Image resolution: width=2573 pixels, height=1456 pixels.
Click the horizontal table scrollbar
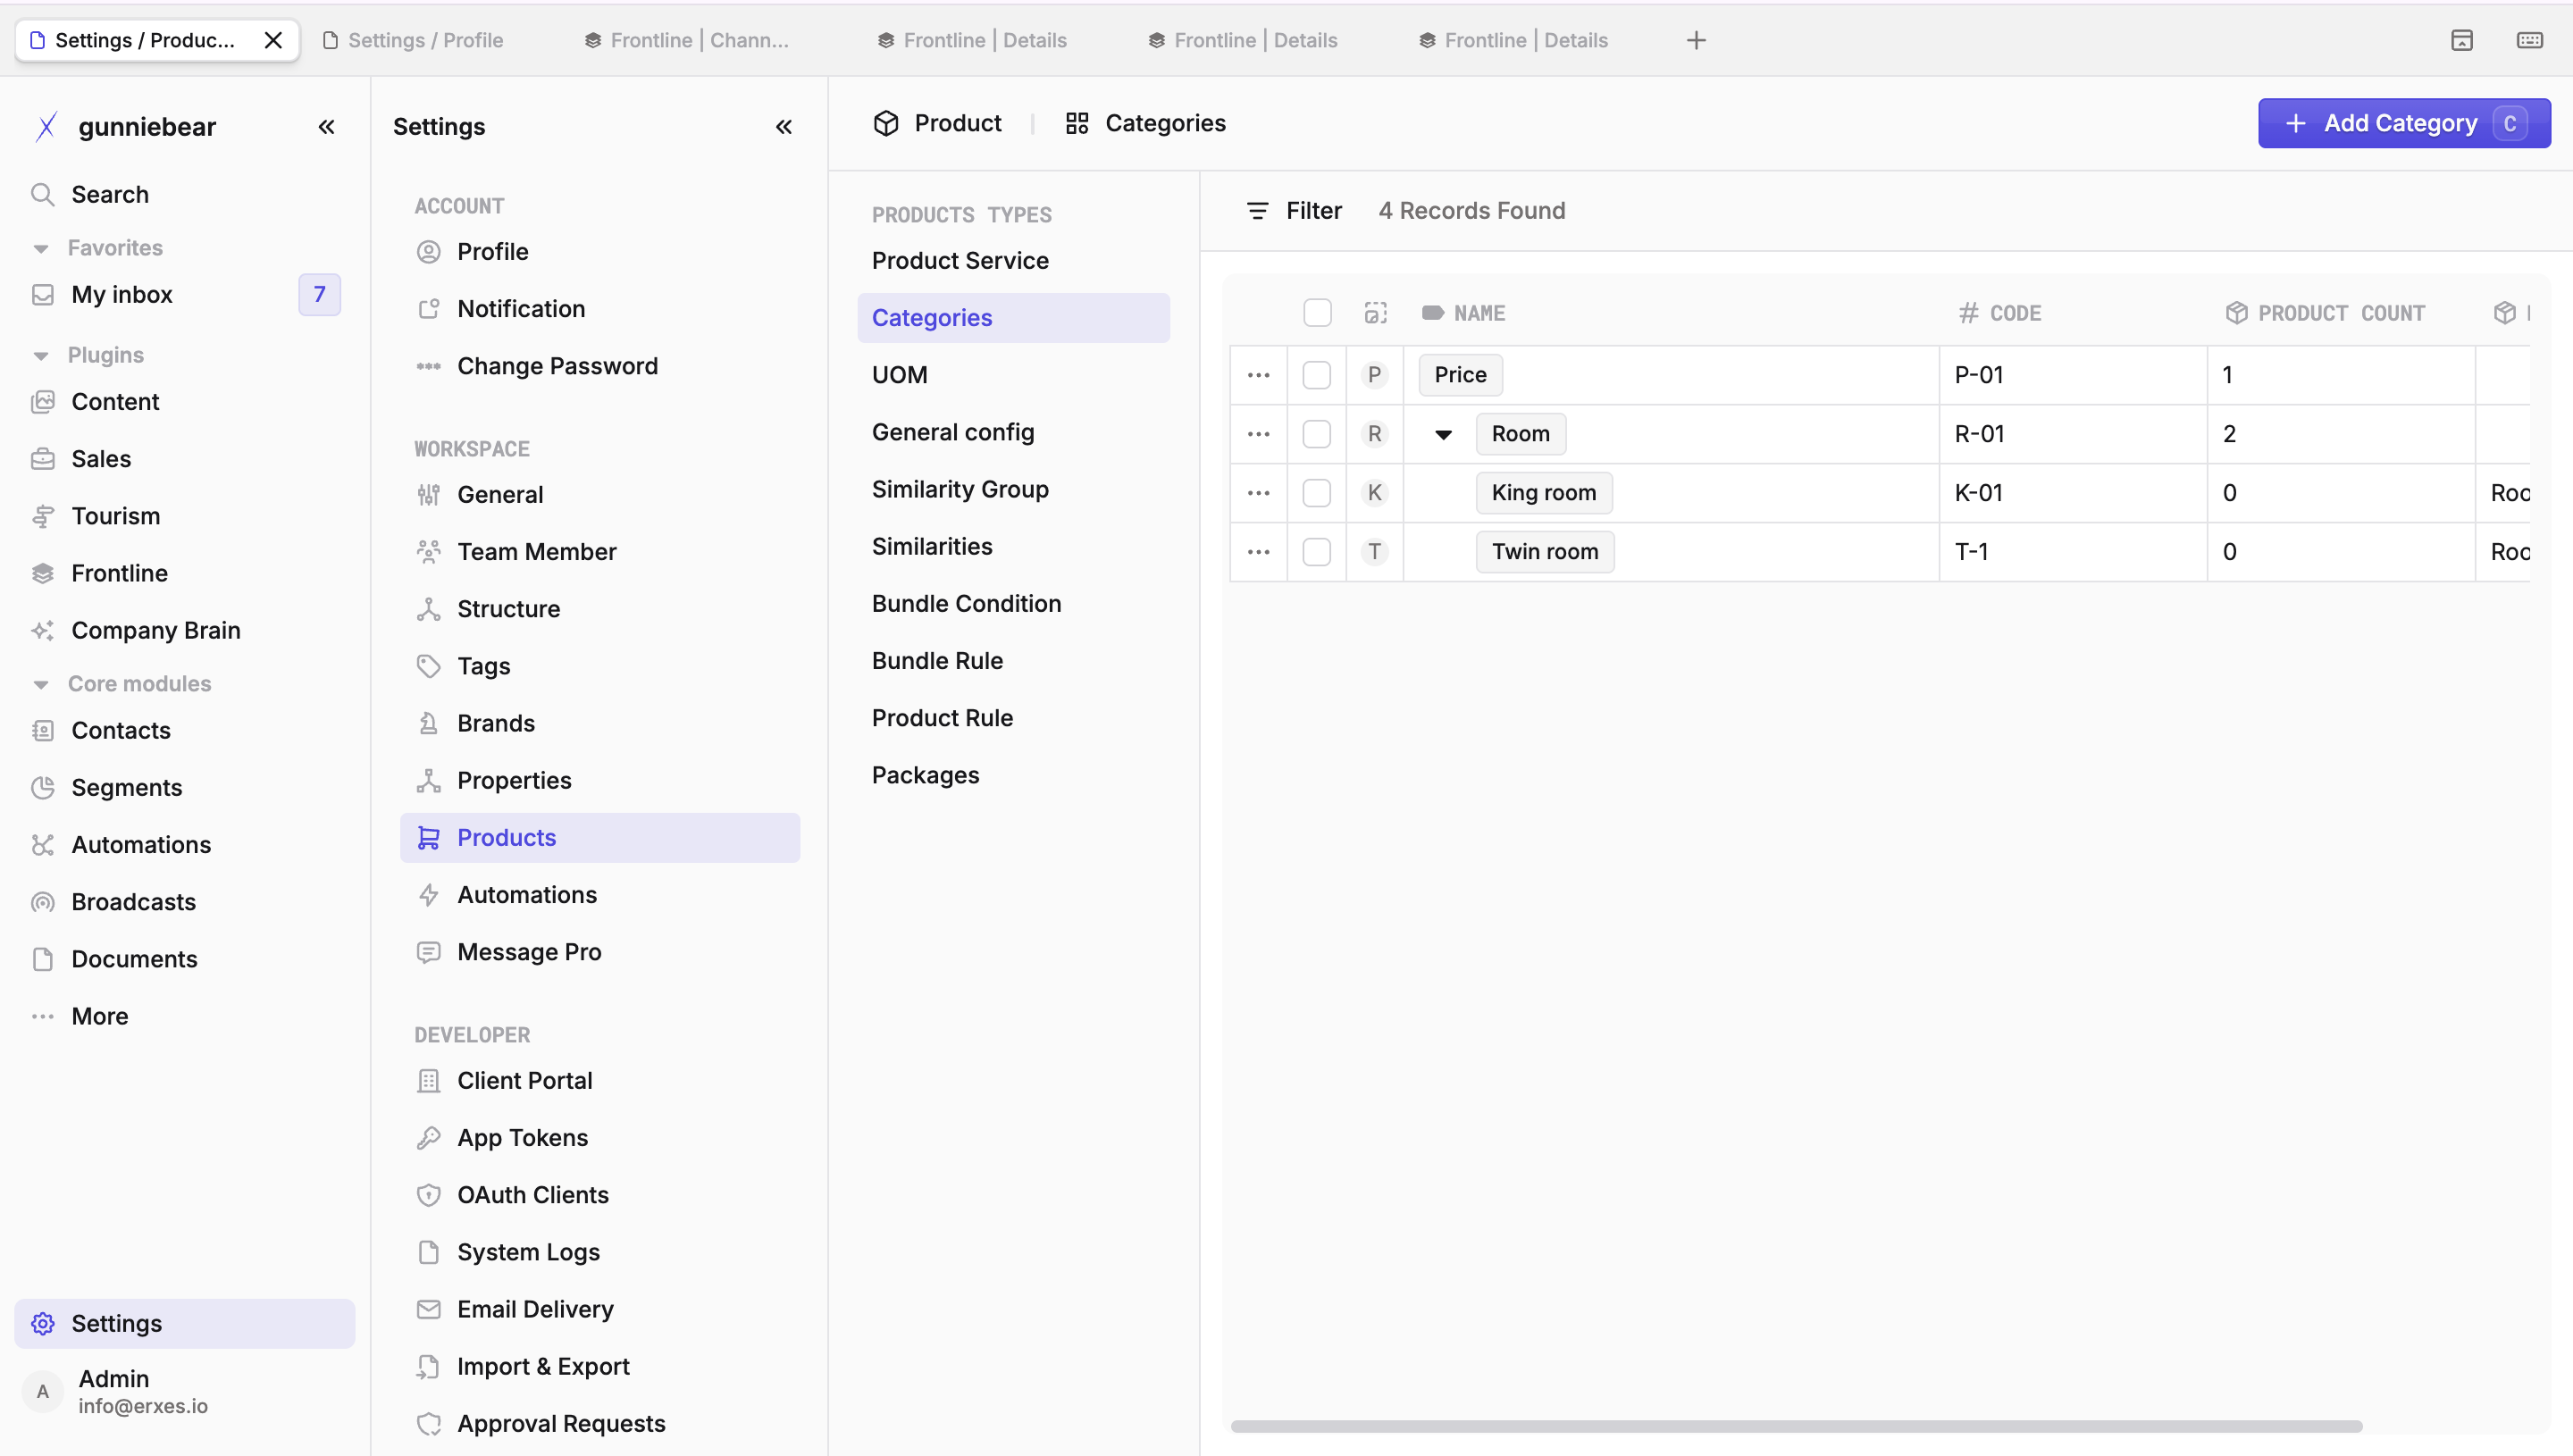[x=1796, y=1426]
